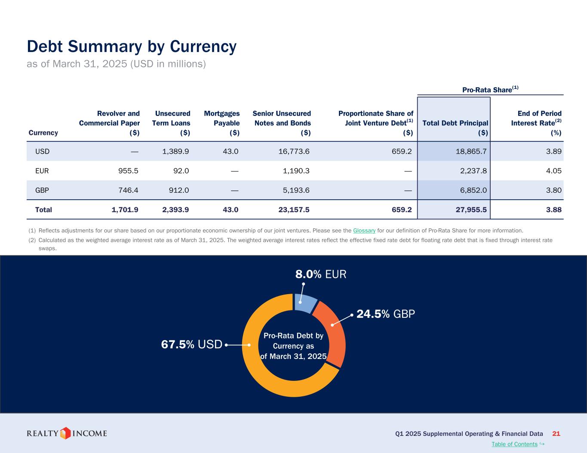Image resolution: width=587 pixels, height=453 pixels.
Task: Click the Debt Summary by Currency title
Action: coord(132,46)
